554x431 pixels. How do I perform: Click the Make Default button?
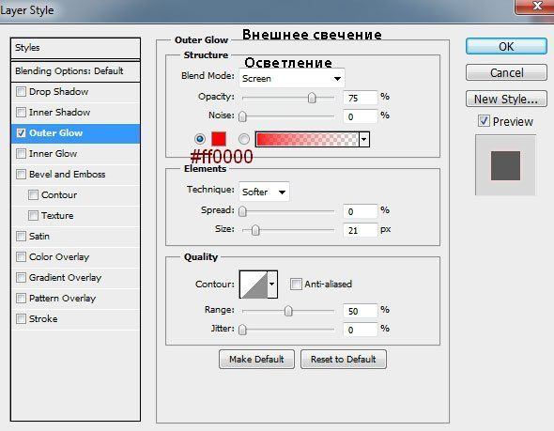tap(256, 360)
